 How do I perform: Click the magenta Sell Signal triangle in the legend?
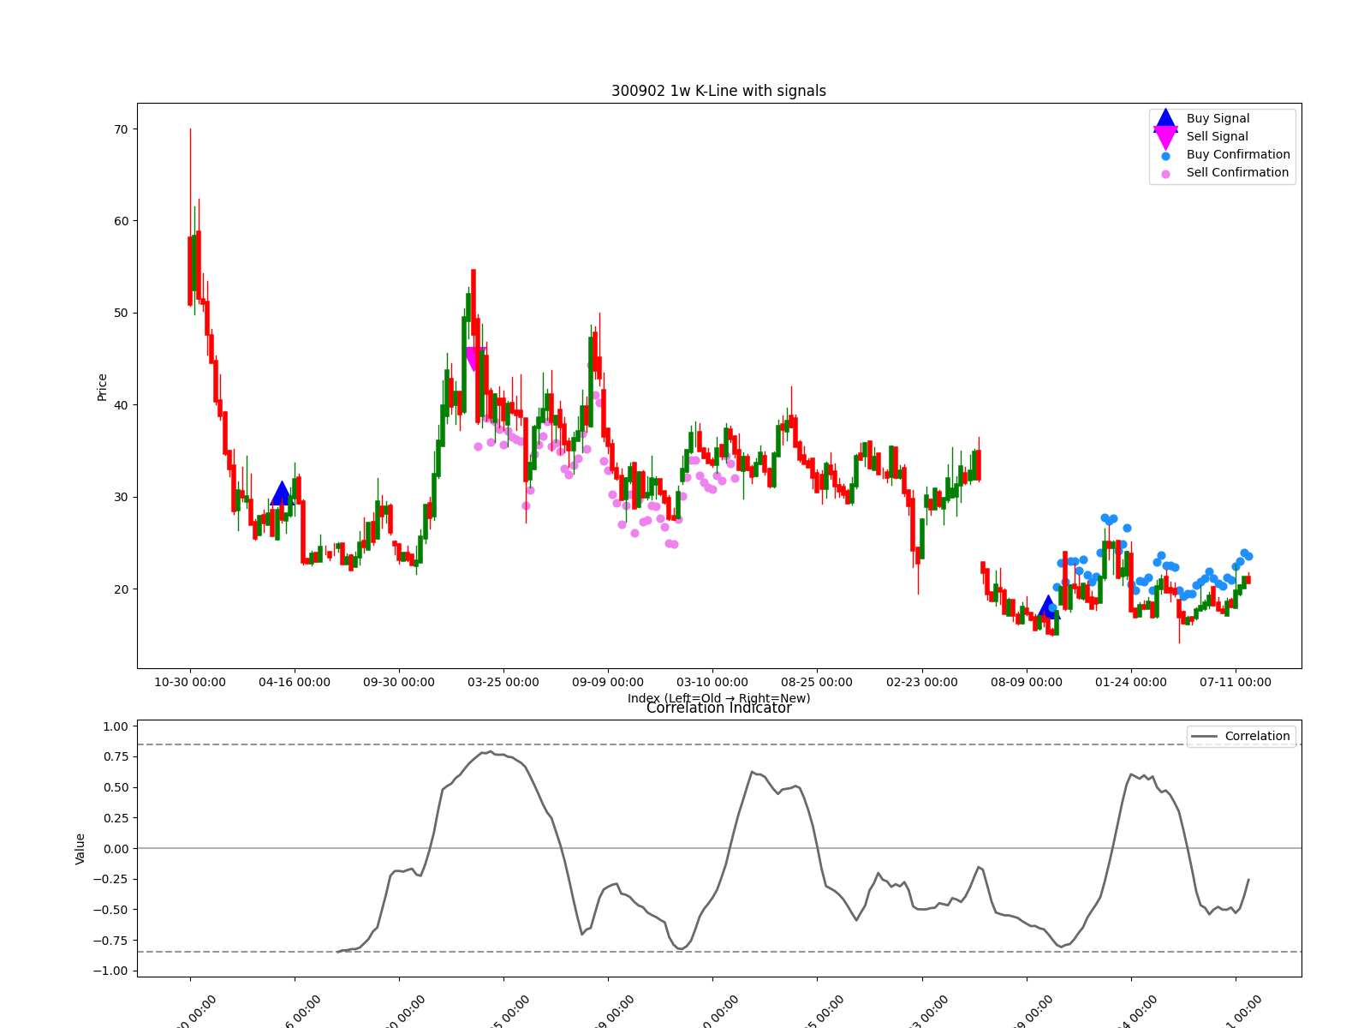click(1165, 137)
